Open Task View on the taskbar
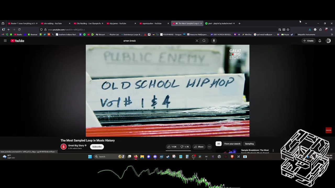This screenshot has height=188, width=335. pyautogui.click(x=129, y=157)
